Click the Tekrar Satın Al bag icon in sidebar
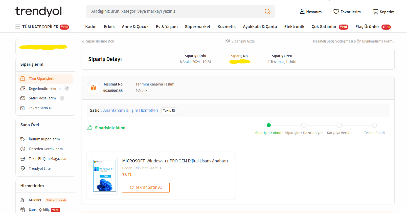 click(x=22, y=108)
